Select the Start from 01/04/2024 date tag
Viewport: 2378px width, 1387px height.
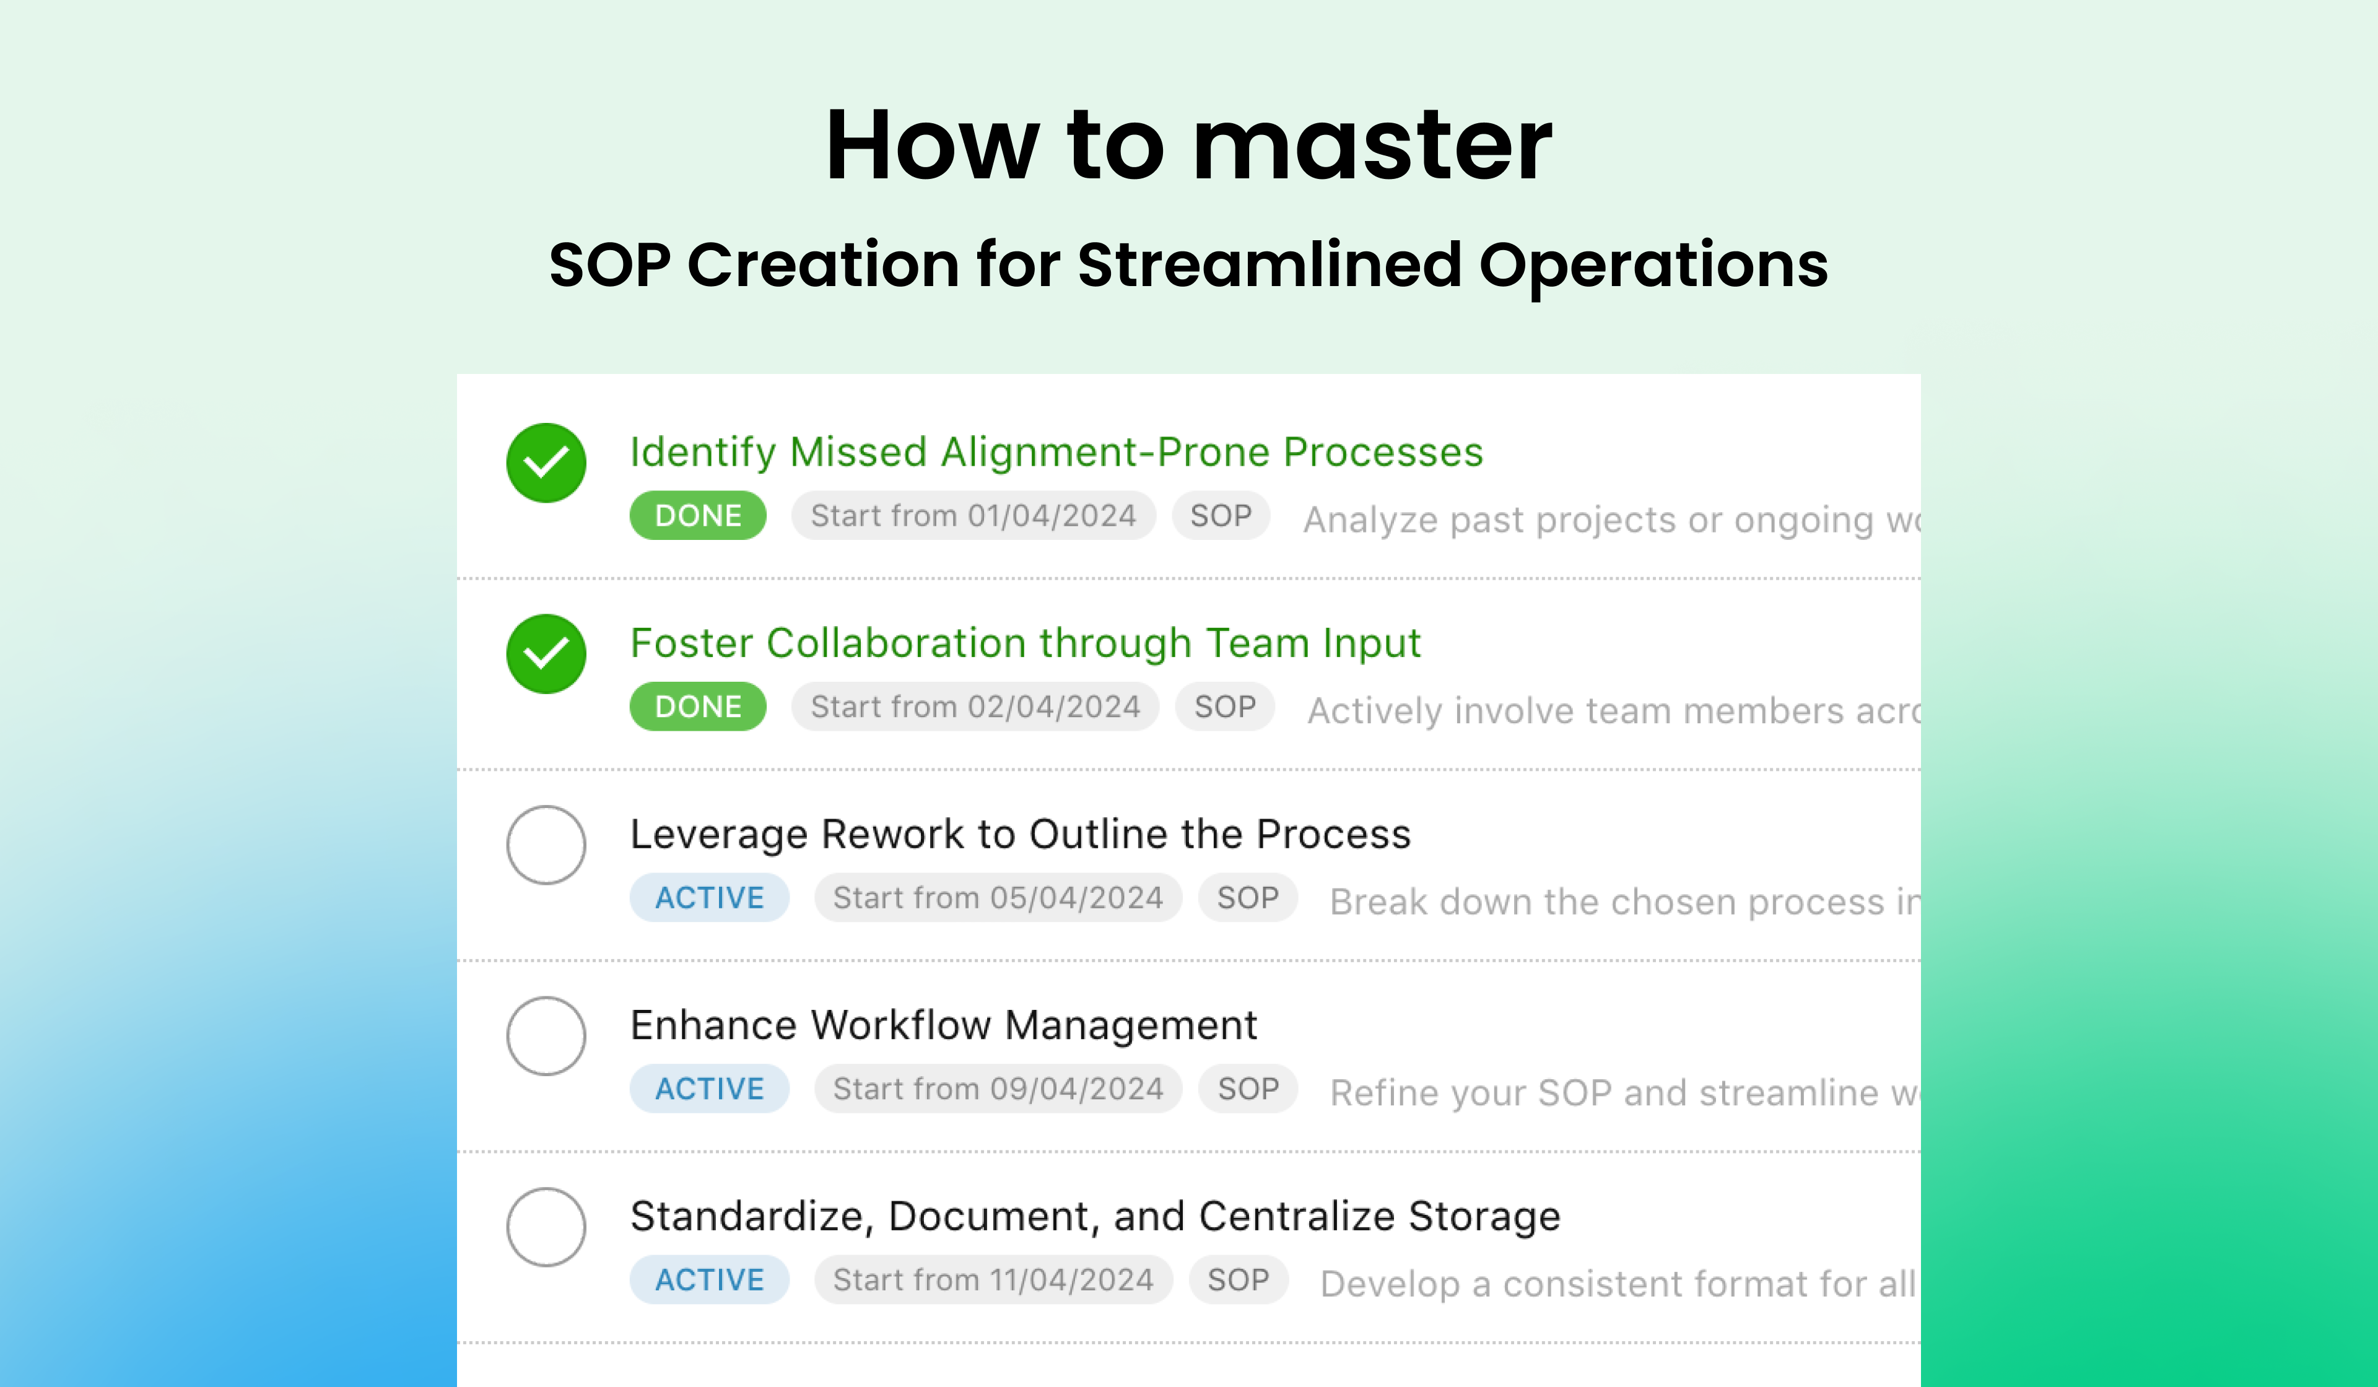973,515
